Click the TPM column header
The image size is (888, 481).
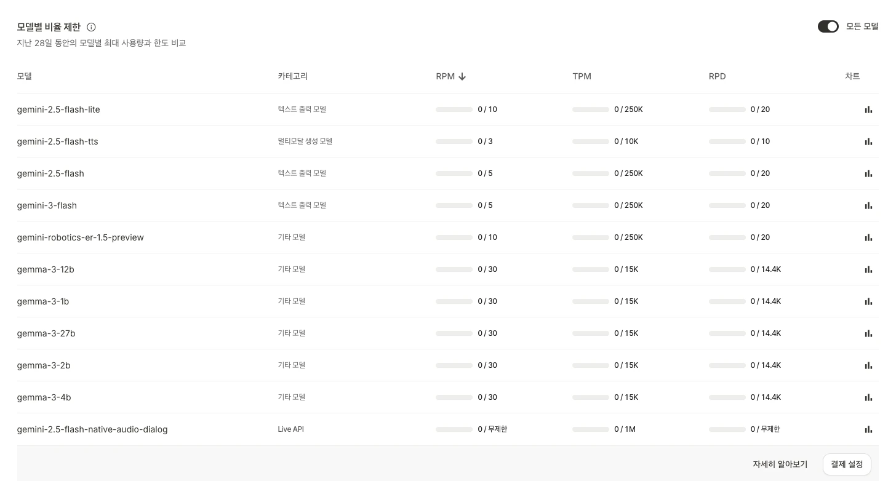pyautogui.click(x=582, y=76)
